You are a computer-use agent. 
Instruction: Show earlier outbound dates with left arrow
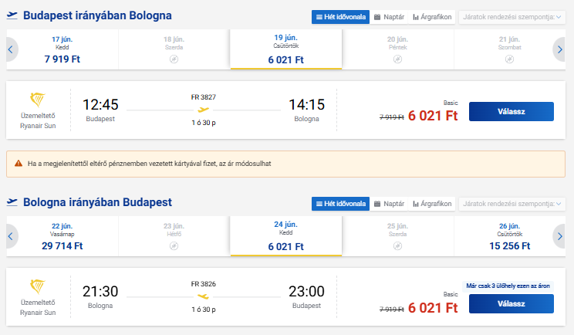click(11, 49)
